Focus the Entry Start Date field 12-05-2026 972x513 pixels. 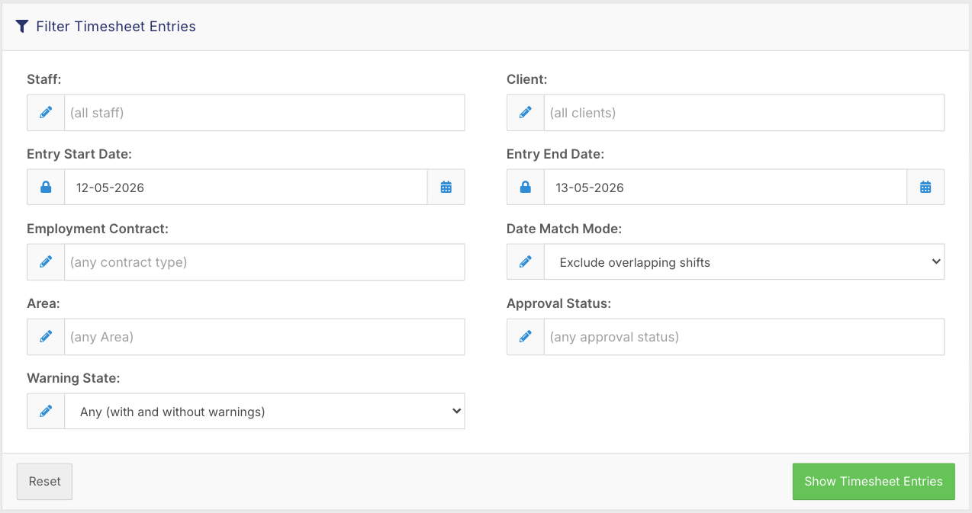point(246,188)
